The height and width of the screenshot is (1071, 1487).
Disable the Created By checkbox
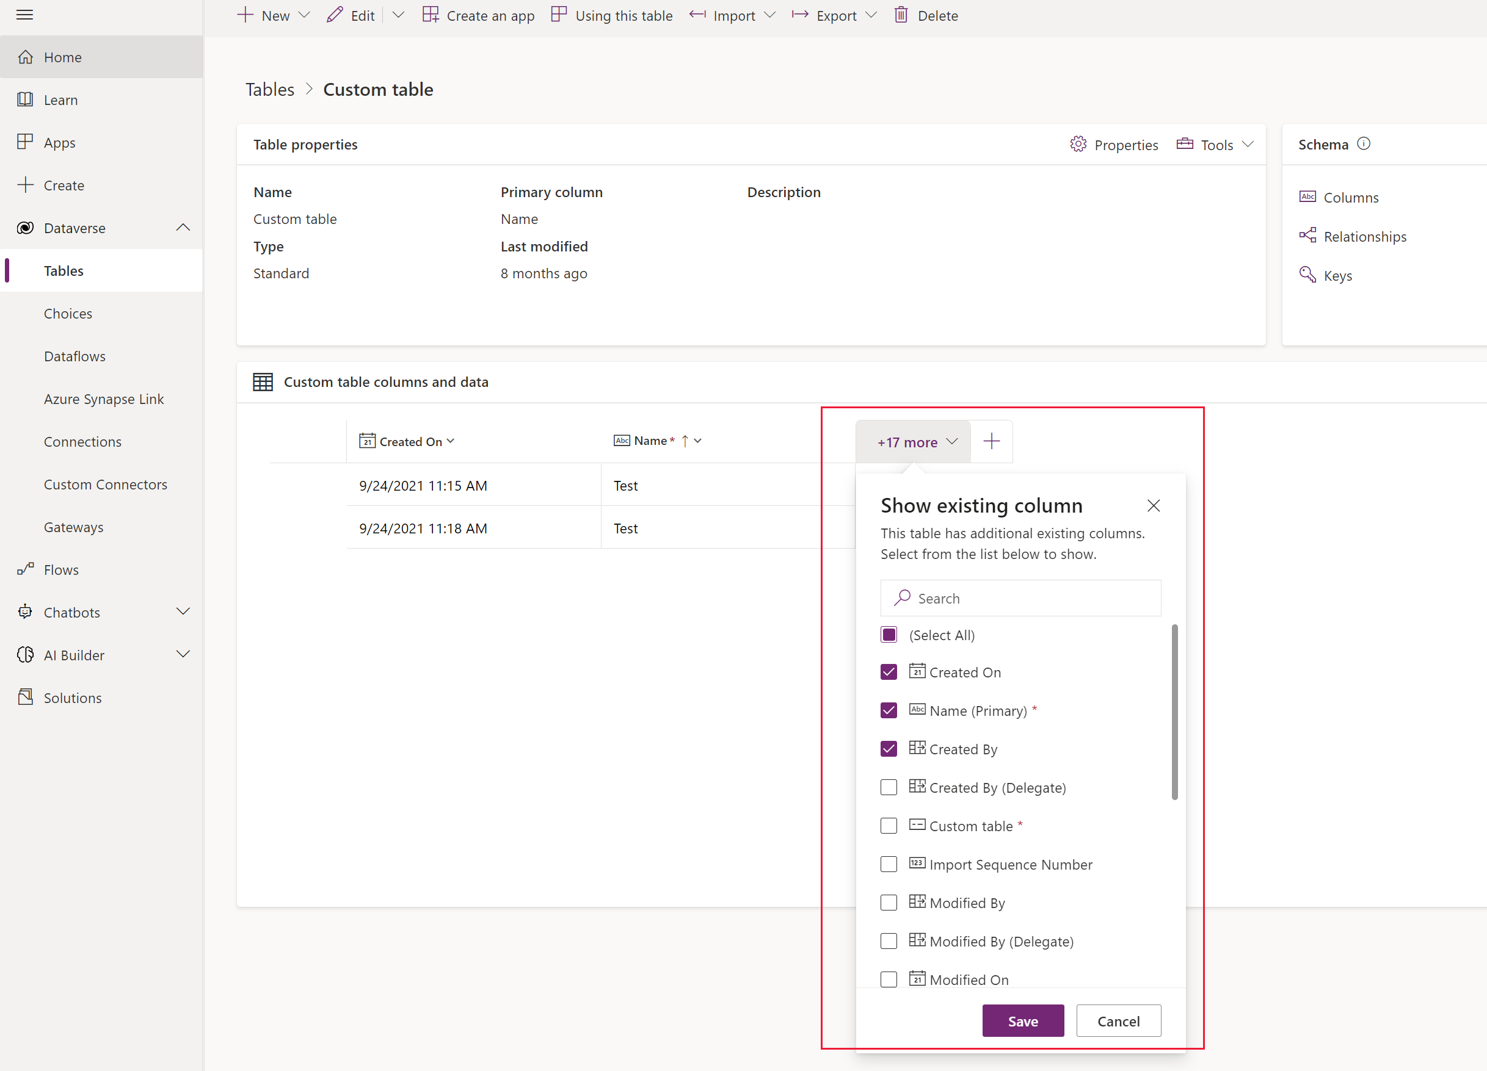[888, 749]
